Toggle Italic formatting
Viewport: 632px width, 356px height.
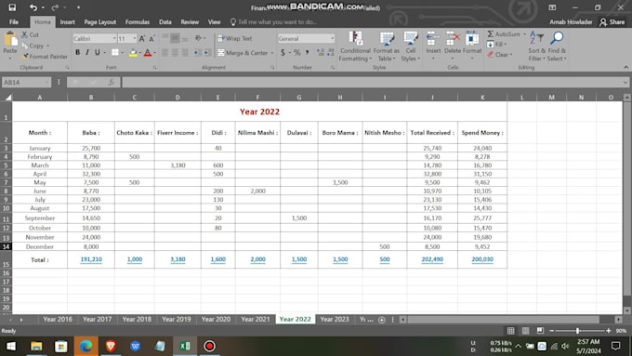(x=87, y=52)
